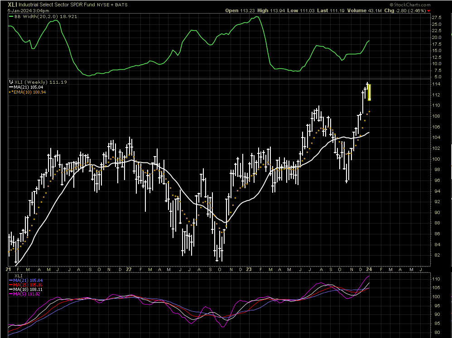This screenshot has height=338, width=452.
Task: Click the 5.0 label on the BB Width axis
Action: (x=438, y=77)
